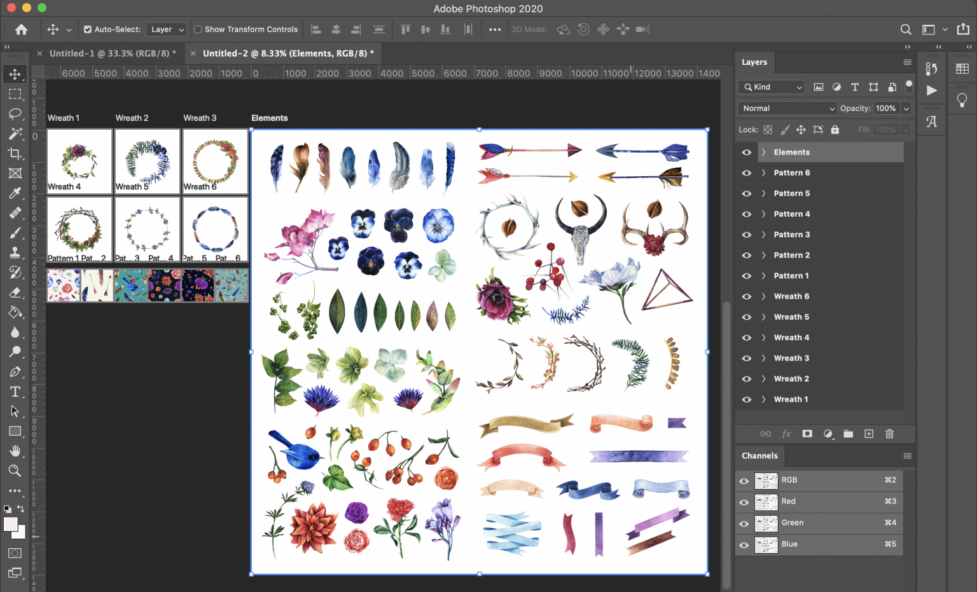
Task: Click the foreground color swatch
Action: pos(10,523)
